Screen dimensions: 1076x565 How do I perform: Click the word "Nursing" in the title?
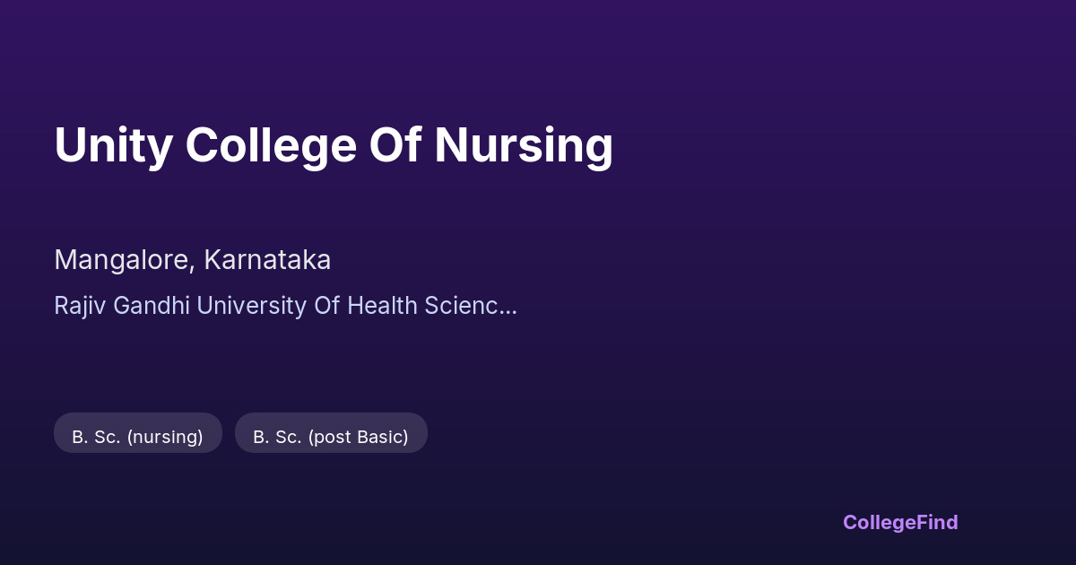[524, 145]
